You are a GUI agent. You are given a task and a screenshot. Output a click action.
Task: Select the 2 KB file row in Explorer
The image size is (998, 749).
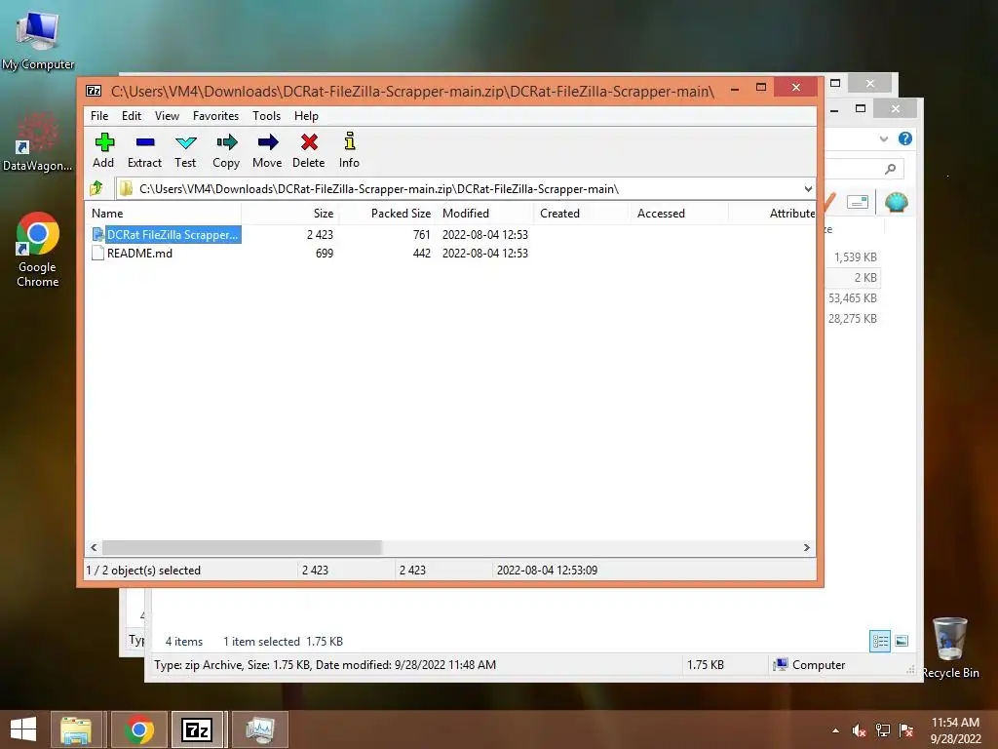coord(853,278)
